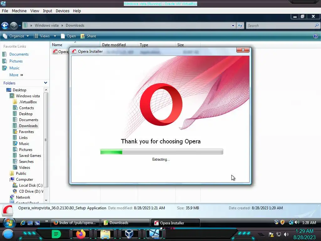Switch to Index of /pub/opera Firefox taskbar button
Image resolution: width=321 pixels, height=241 pixels.
(x=75, y=223)
